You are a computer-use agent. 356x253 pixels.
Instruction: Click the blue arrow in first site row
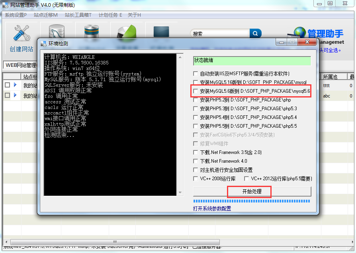(15, 85)
